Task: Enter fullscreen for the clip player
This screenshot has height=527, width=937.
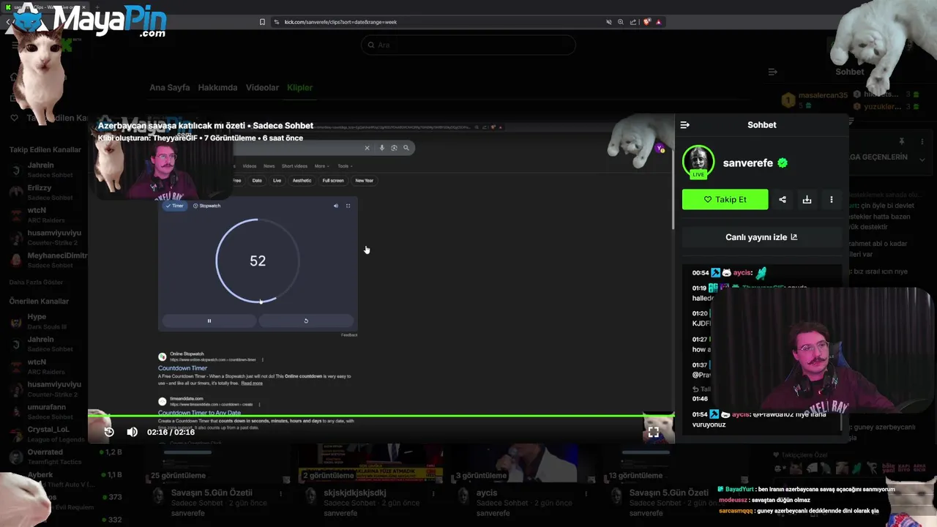Action: pos(654,433)
